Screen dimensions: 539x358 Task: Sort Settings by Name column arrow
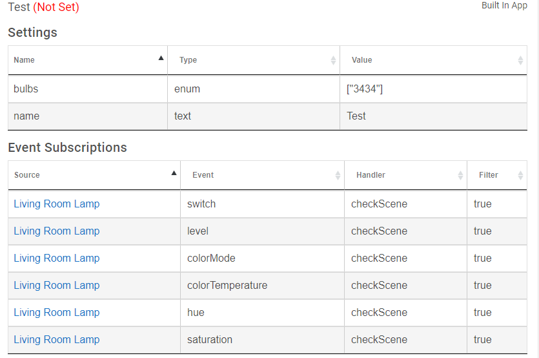click(161, 58)
